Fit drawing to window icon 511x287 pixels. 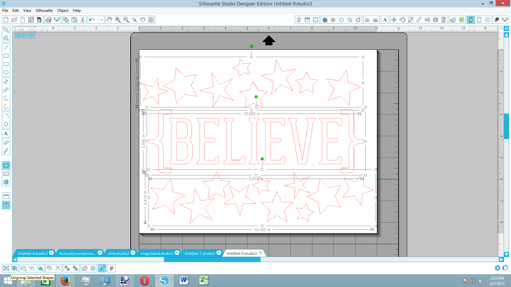(x=151, y=20)
